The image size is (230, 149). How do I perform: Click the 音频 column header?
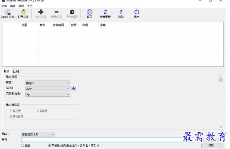tap(90, 25)
